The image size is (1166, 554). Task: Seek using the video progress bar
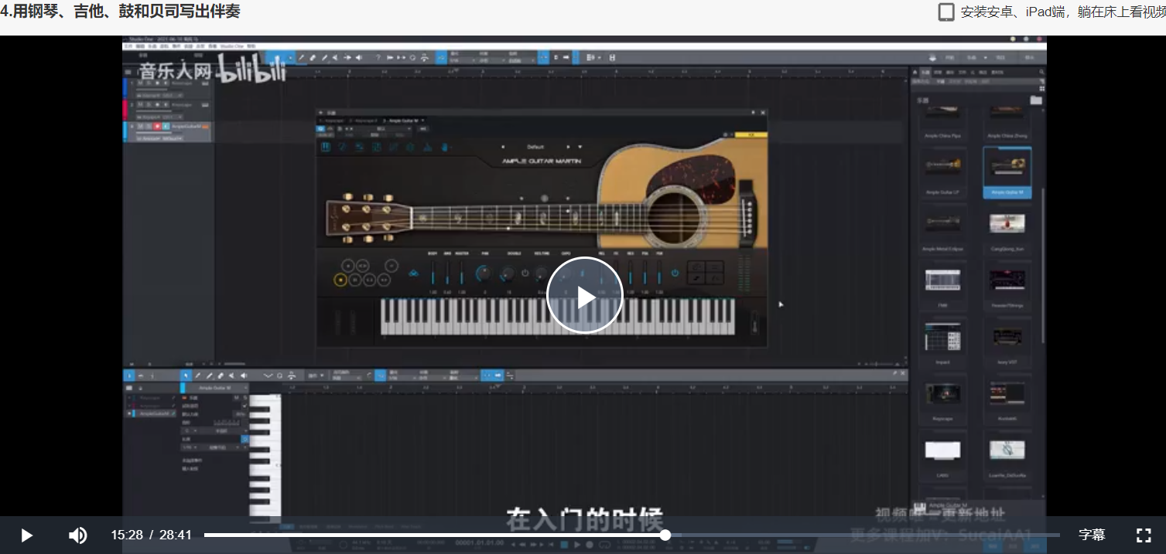point(631,535)
